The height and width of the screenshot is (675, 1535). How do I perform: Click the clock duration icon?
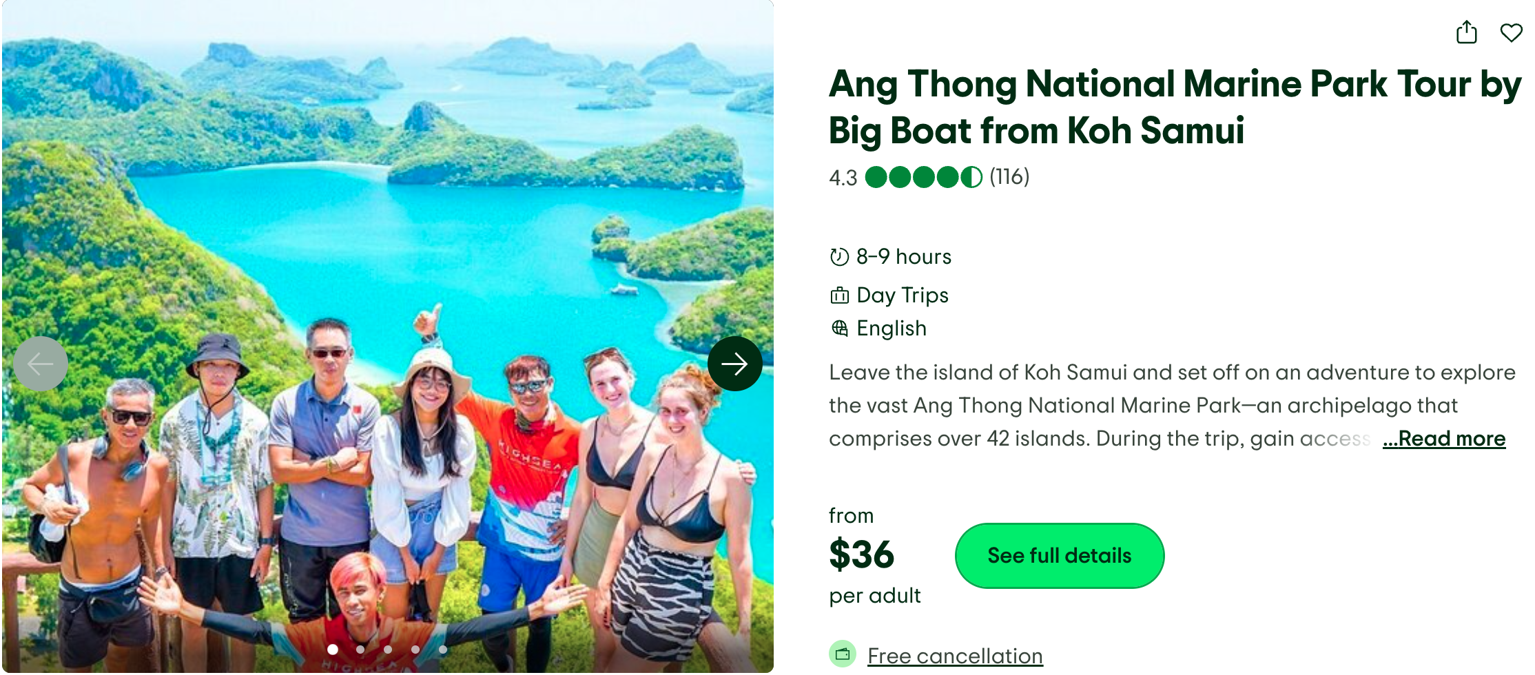[839, 257]
